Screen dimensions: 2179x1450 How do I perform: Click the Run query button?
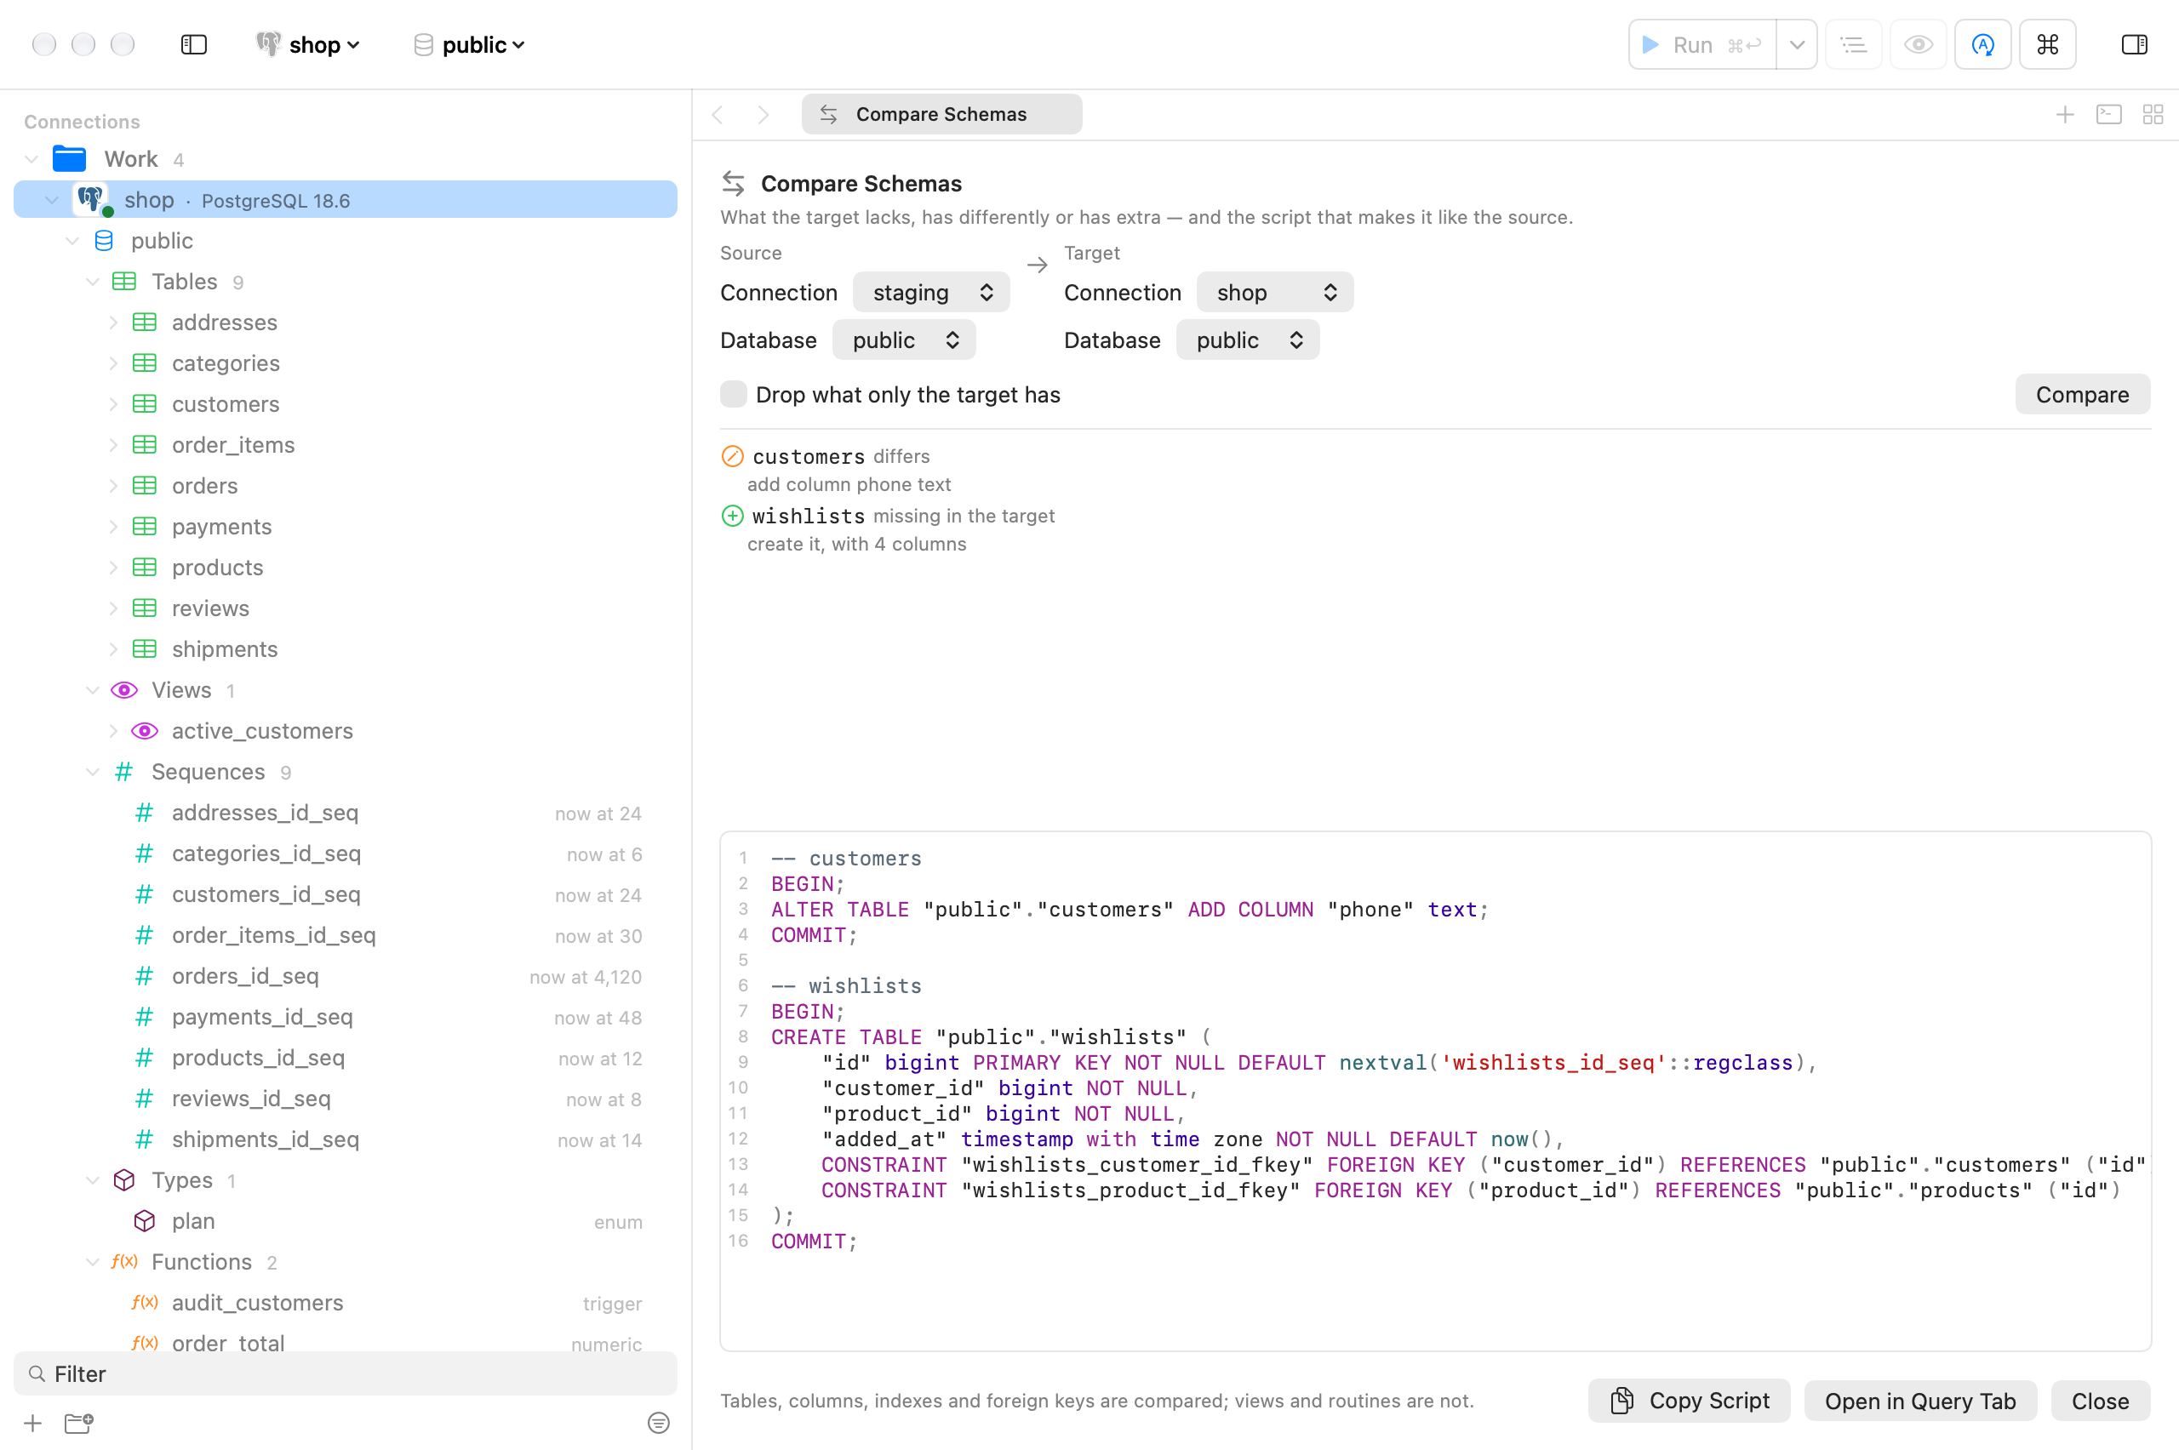(x=1701, y=44)
